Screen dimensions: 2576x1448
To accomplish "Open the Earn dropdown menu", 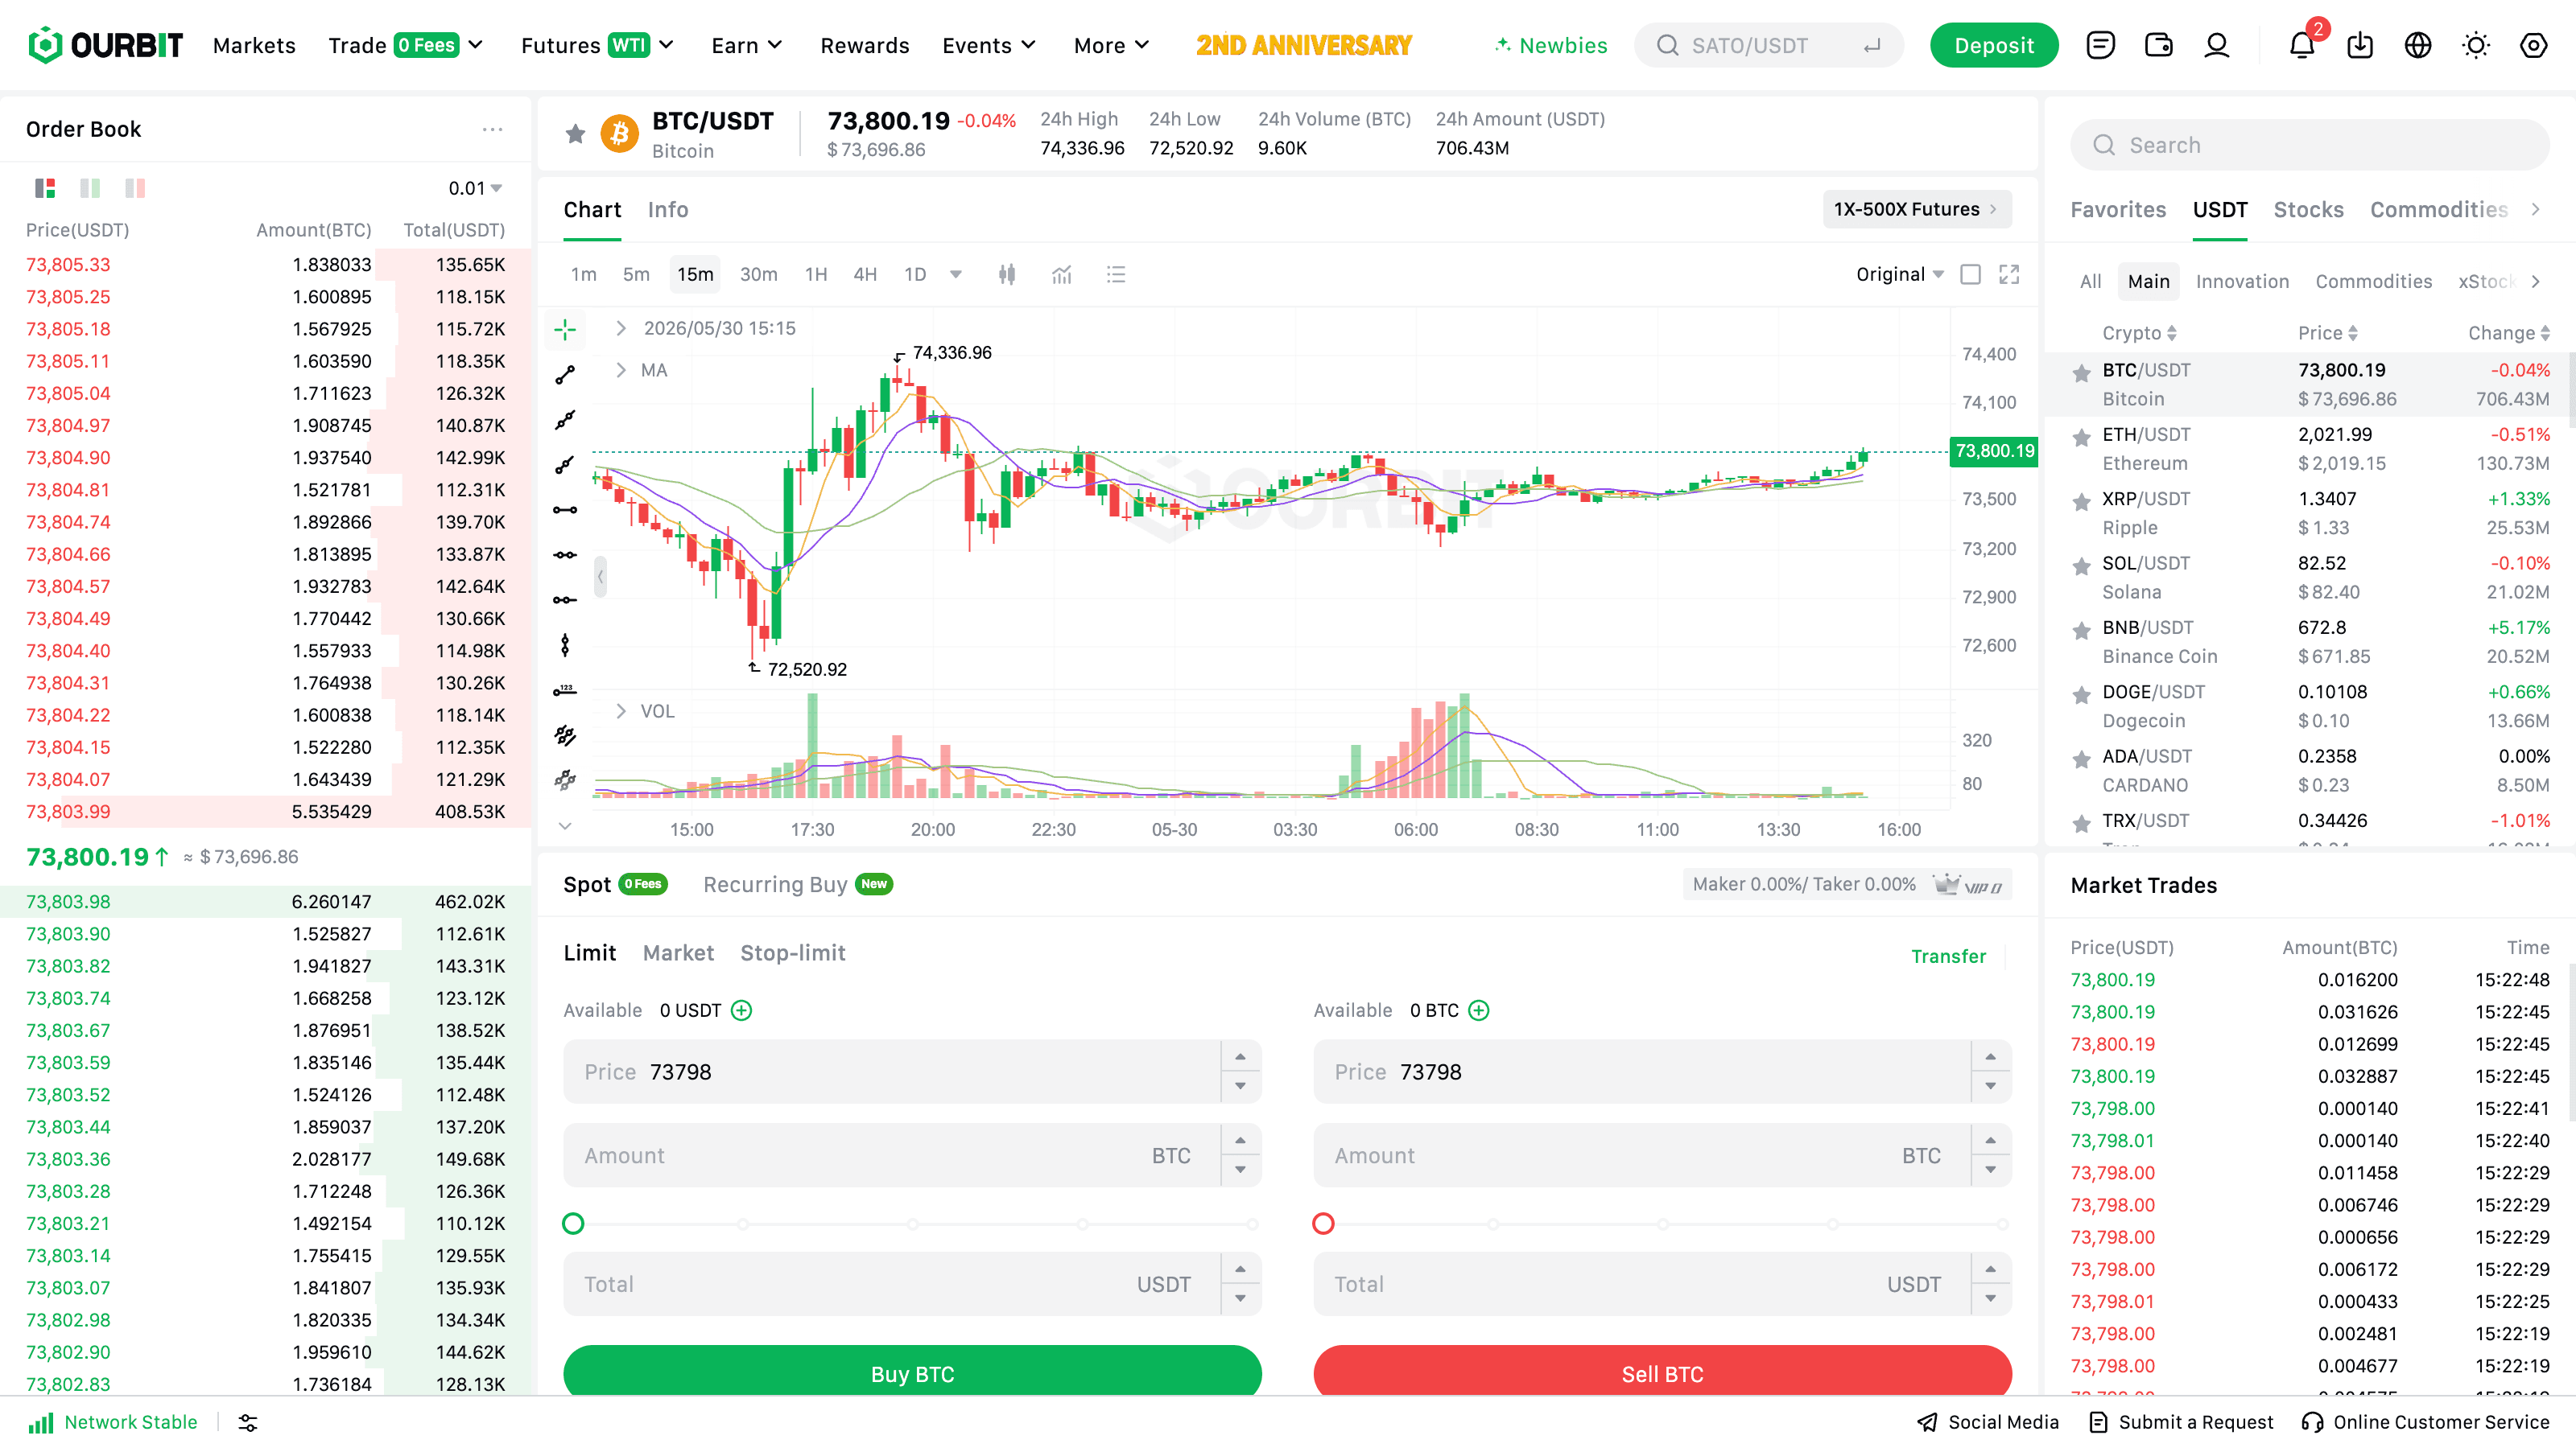I will pyautogui.click(x=746, y=45).
